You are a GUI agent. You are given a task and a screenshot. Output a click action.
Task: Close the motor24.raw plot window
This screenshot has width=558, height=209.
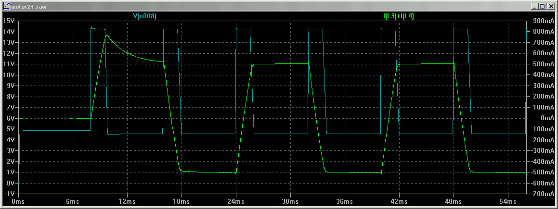click(550, 6)
